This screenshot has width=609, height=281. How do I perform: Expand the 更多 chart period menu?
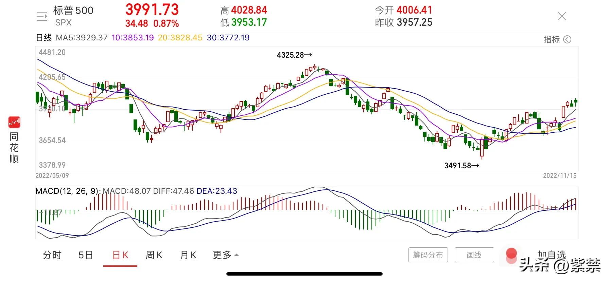tap(226, 255)
